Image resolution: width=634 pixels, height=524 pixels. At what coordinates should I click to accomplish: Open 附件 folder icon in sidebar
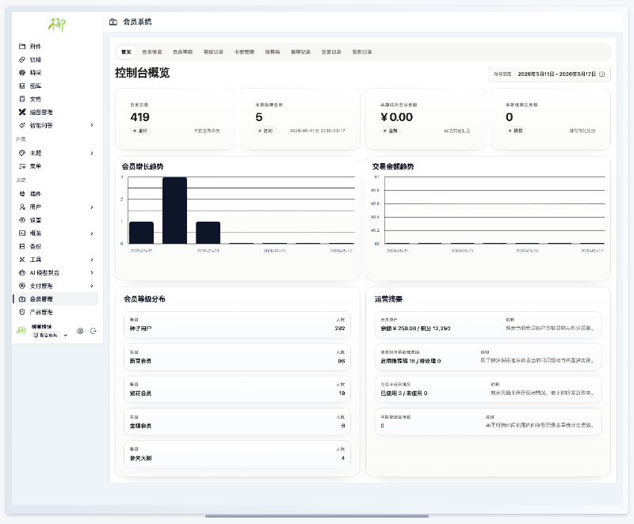[22, 47]
